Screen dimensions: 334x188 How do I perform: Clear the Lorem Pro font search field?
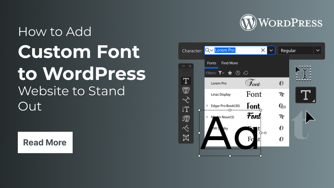pos(263,51)
